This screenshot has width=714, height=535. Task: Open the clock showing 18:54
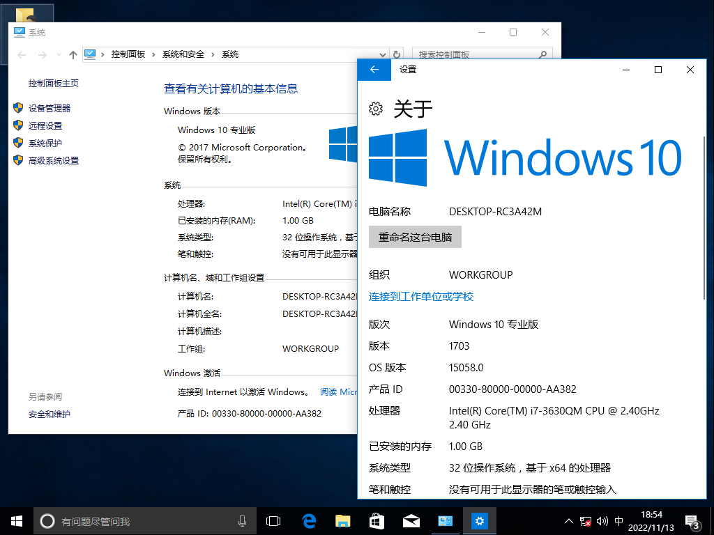click(651, 521)
